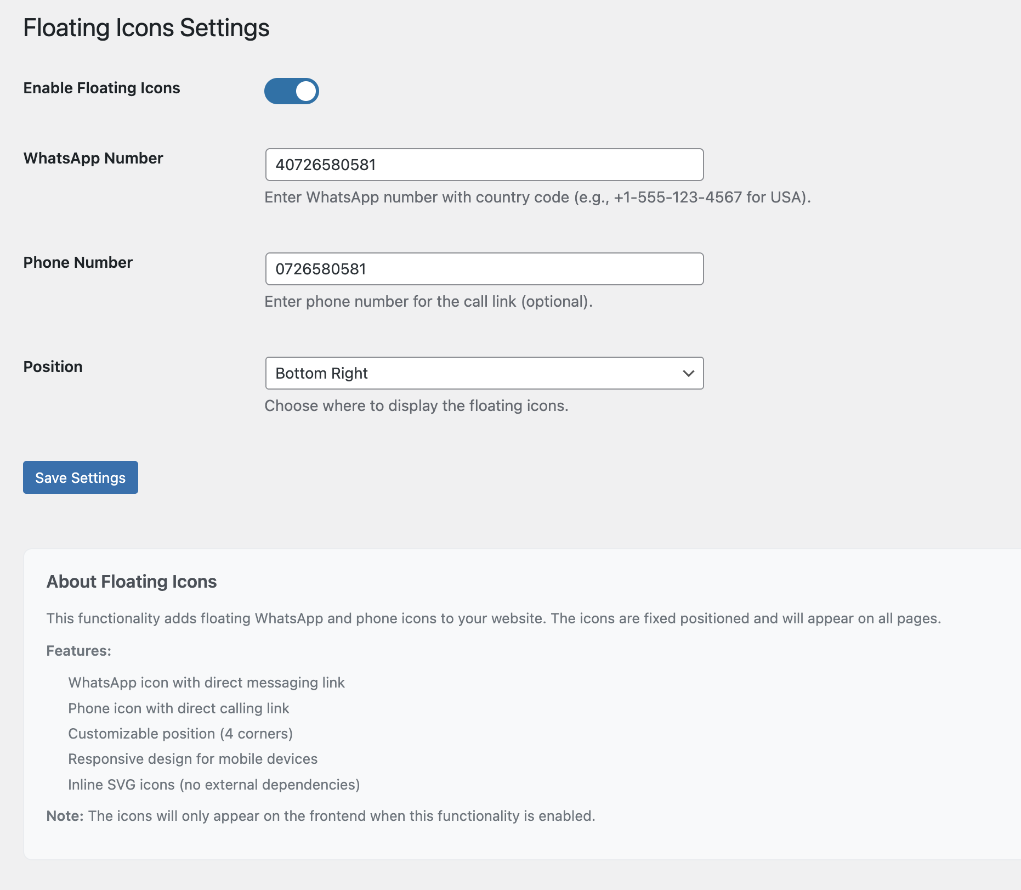Image resolution: width=1021 pixels, height=890 pixels.
Task: Click the chevron arrow in Position select
Action: pos(688,373)
